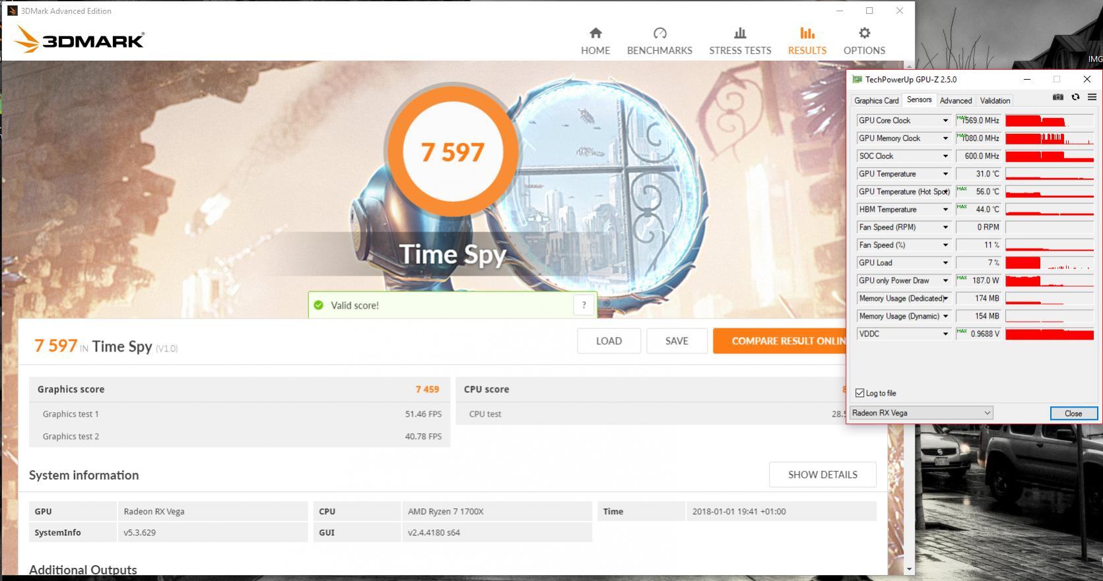Expand the HBM Temperature sensor dropdown
The image size is (1103, 581).
pyautogui.click(x=945, y=210)
